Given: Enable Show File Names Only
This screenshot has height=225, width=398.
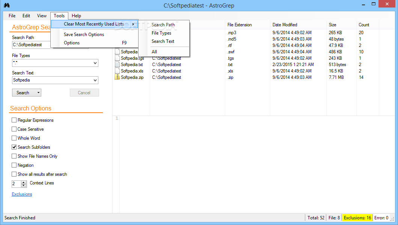Looking at the screenshot, I should 14,156.
